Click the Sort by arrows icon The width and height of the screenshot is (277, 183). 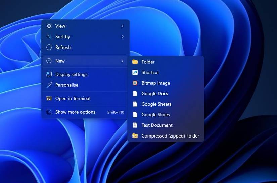coord(49,36)
